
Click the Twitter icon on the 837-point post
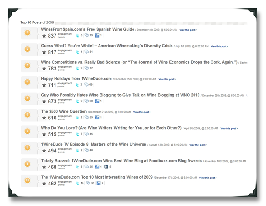point(78,36)
